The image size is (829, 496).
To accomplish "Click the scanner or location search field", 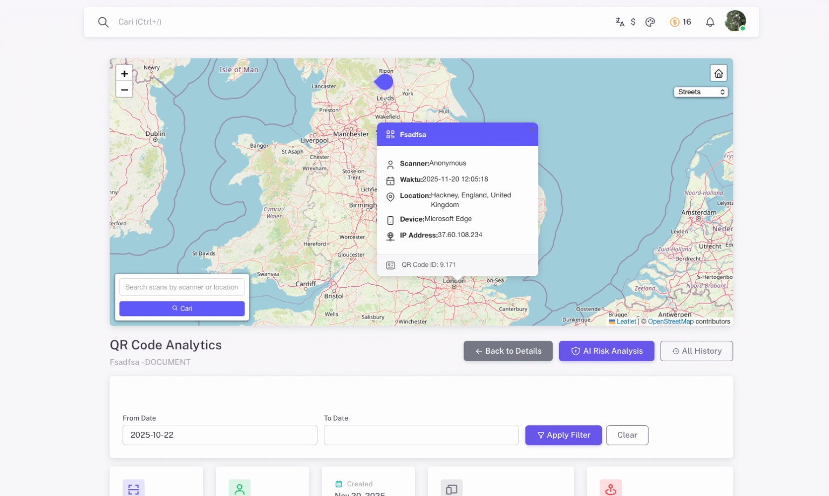I will 182,287.
